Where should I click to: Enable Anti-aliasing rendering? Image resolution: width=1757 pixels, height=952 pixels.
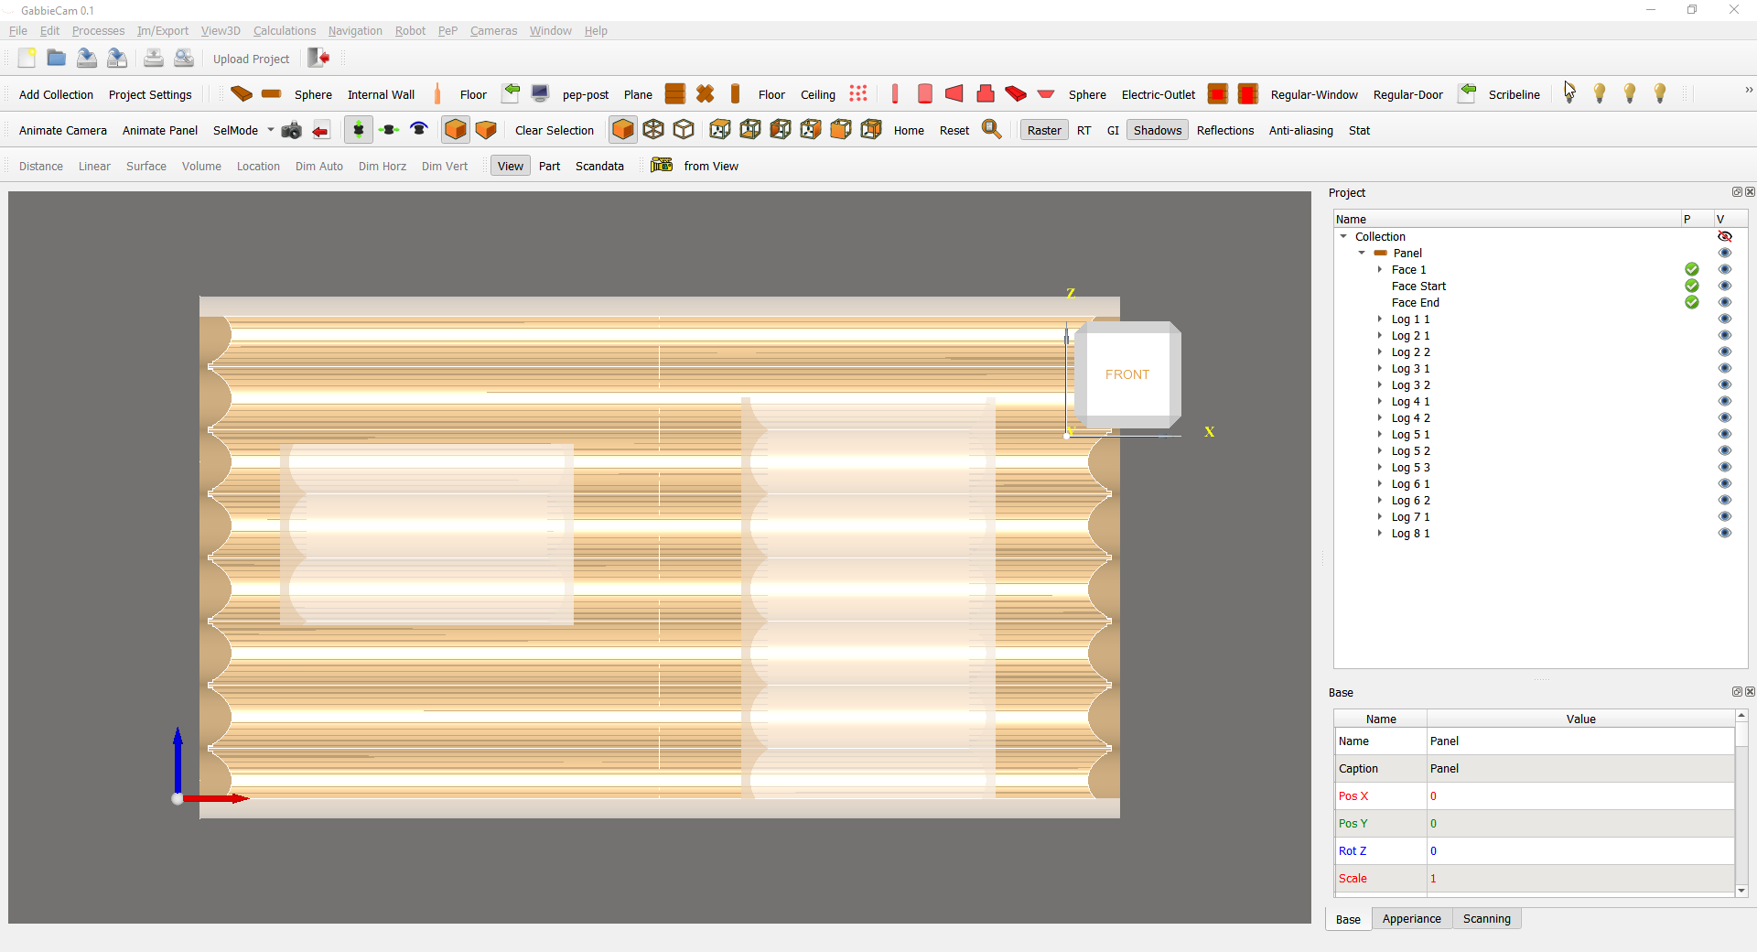click(1300, 130)
